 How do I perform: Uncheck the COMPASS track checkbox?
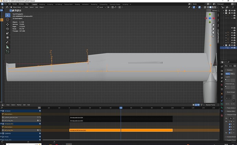[40, 134]
